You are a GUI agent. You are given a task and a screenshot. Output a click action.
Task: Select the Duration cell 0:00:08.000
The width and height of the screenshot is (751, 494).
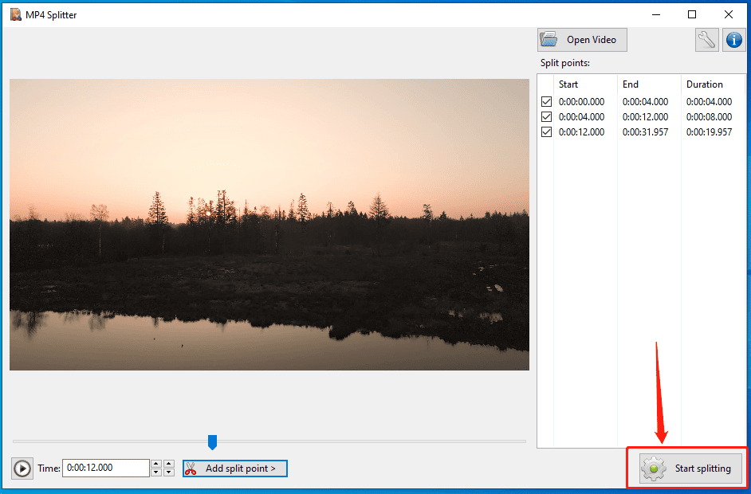coord(709,117)
